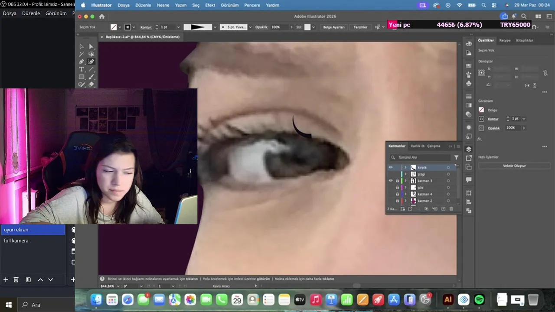Select the Magic Wand tool

tap(82, 54)
